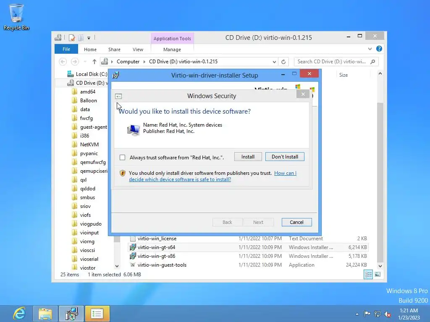Select the sriov folder icon
430x322 pixels.
[x=74, y=206]
